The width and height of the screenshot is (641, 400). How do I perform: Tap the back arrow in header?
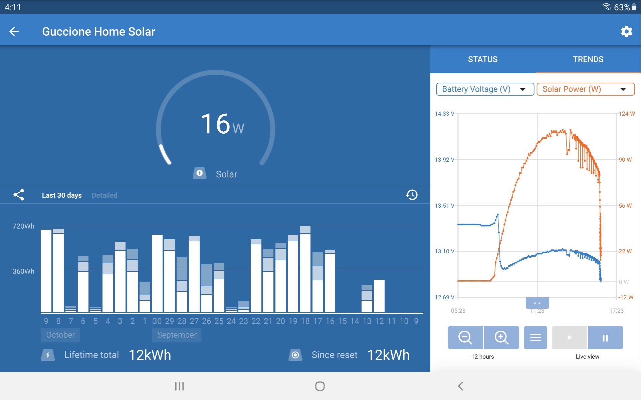[14, 32]
